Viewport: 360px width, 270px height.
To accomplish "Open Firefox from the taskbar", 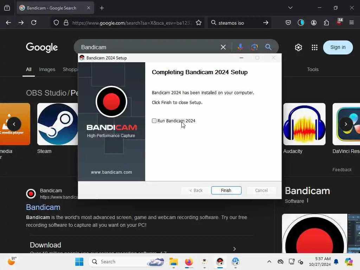I will (x=189, y=262).
